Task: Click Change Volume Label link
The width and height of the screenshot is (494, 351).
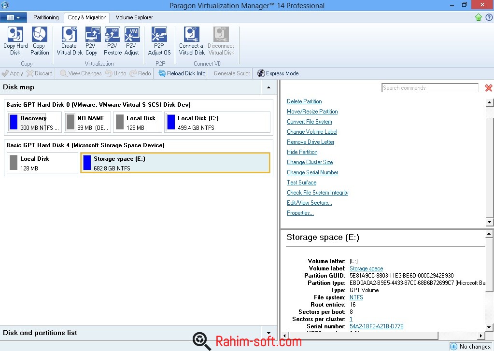Action: coord(312,132)
